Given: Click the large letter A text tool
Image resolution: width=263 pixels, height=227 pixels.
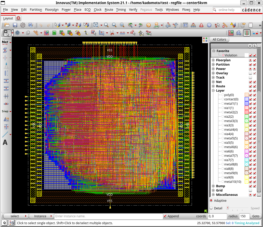Looking at the screenshot, I should tap(5, 142).
